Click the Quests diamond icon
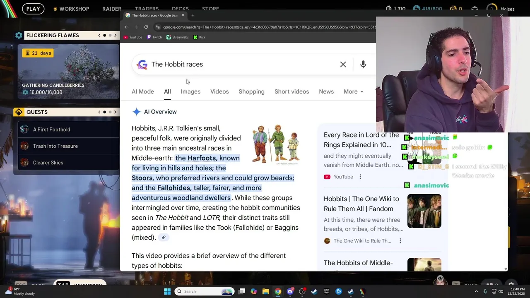 point(19,112)
